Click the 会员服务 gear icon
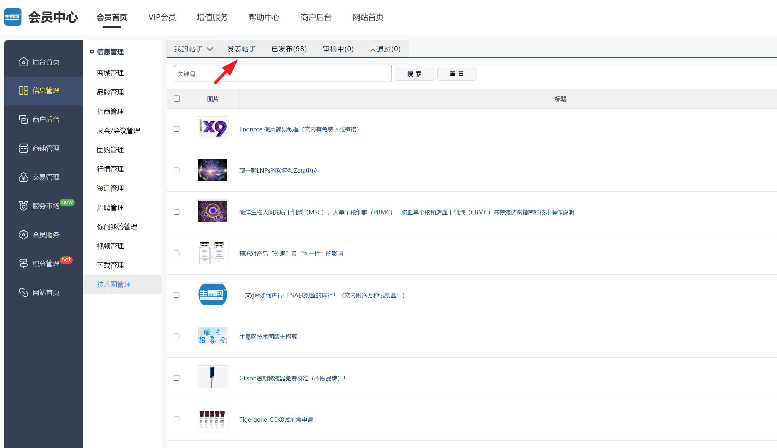The width and height of the screenshot is (777, 448). [23, 235]
